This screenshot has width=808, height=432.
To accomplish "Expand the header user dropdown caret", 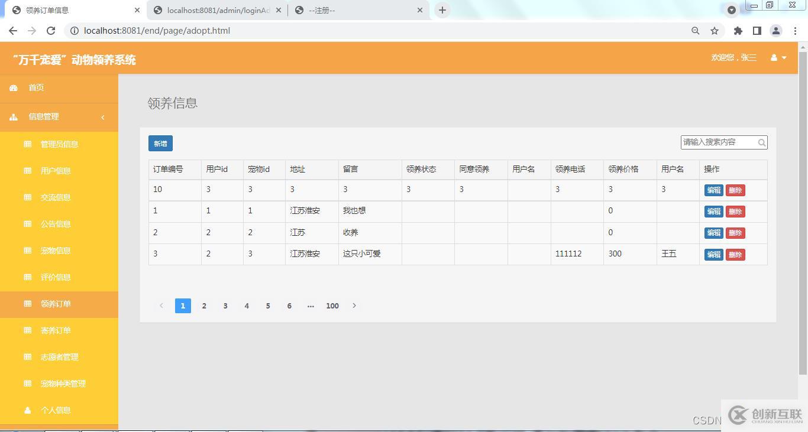I will pos(784,58).
